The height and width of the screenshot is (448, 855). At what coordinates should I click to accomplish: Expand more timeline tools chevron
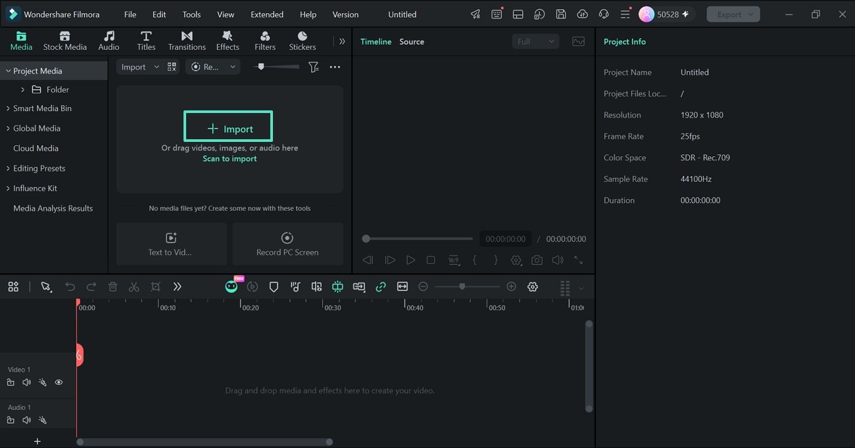pos(177,286)
